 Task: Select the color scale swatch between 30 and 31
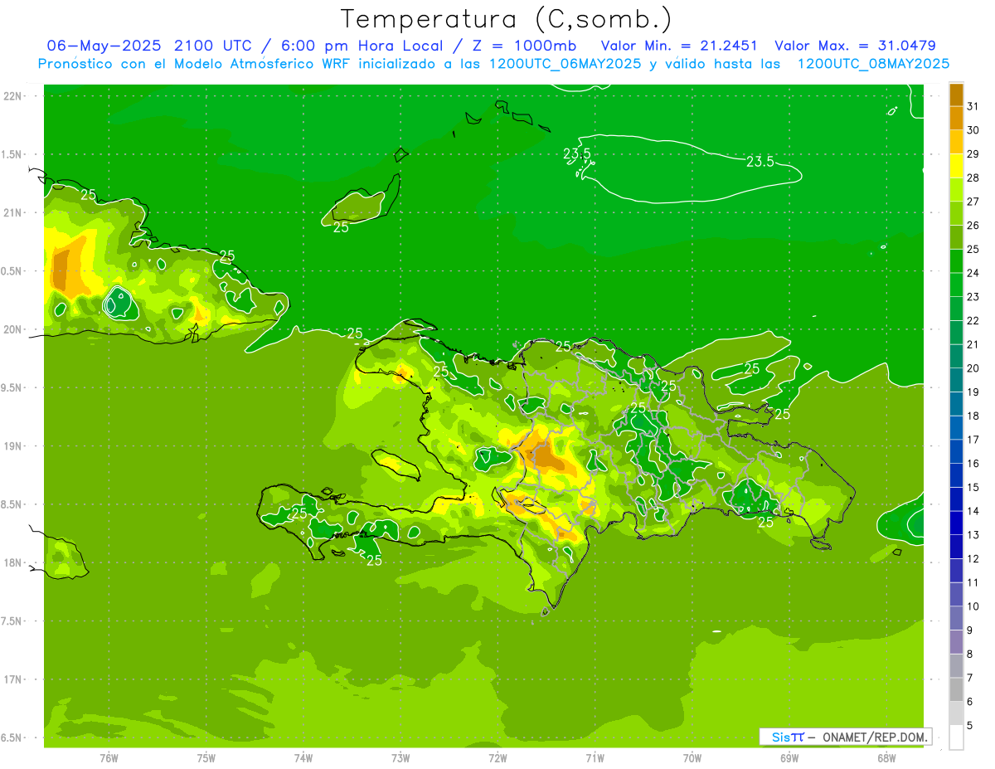tap(956, 119)
